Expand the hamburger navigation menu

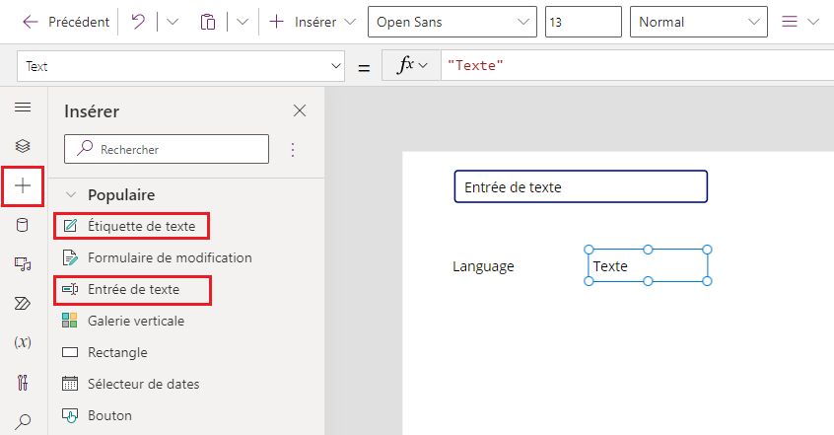[23, 107]
